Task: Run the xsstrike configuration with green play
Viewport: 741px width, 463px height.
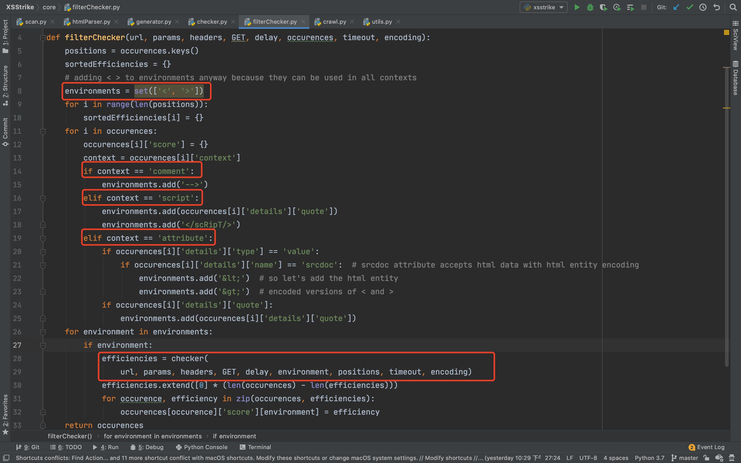Action: (x=577, y=7)
